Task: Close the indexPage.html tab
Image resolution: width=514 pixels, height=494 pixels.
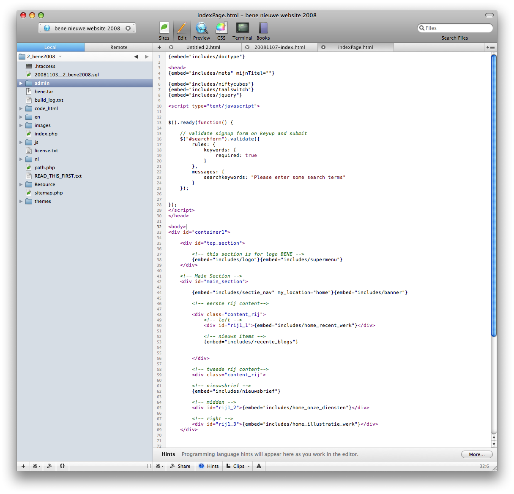Action: pyautogui.click(x=323, y=47)
